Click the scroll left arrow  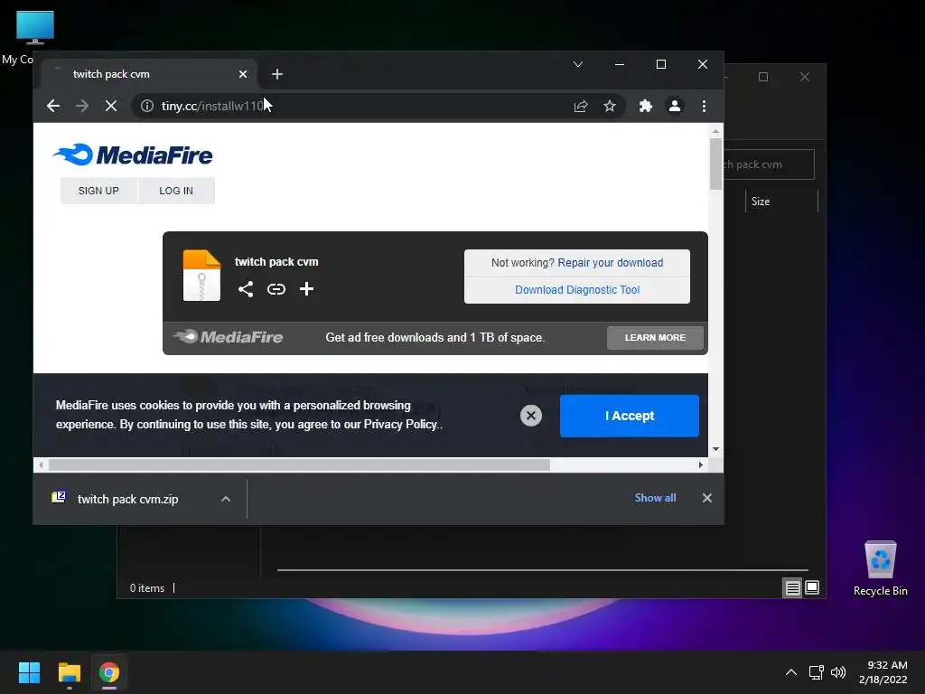click(x=41, y=465)
